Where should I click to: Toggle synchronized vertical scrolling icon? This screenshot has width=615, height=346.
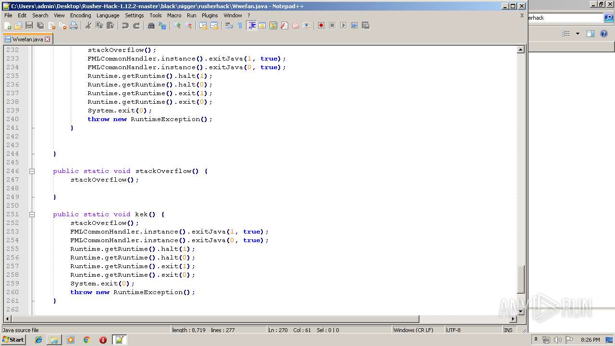(x=203, y=25)
